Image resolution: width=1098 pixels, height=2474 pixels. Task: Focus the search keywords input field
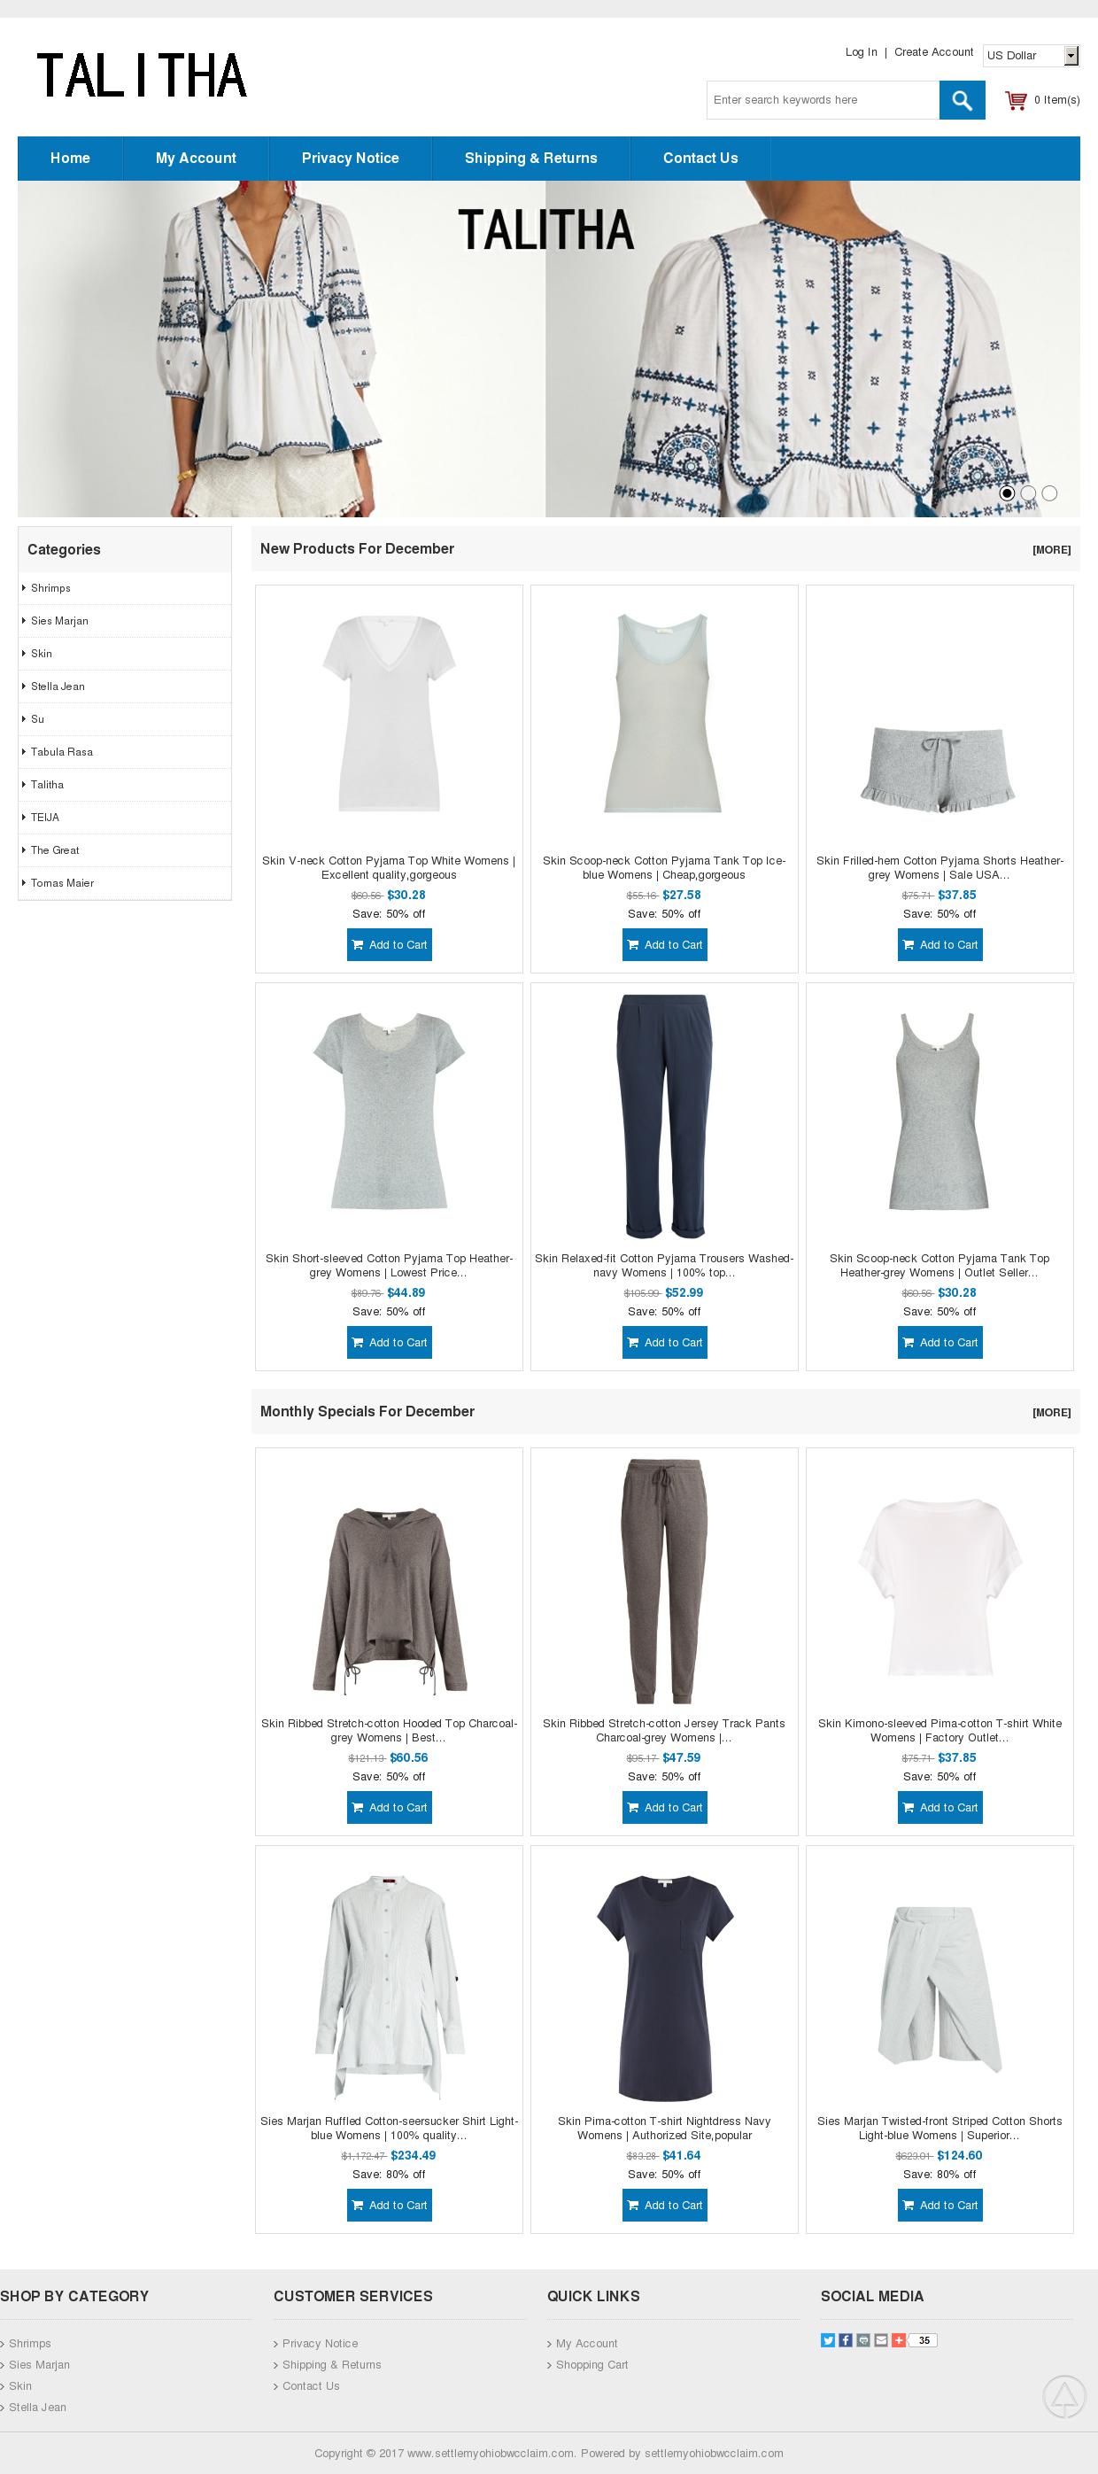823,100
